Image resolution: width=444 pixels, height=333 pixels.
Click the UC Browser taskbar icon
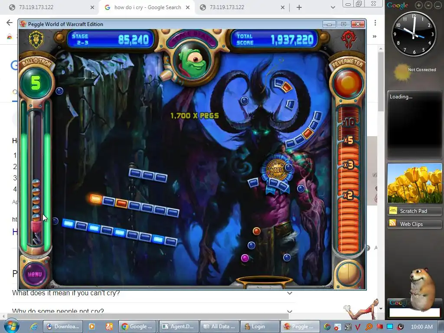109,326
